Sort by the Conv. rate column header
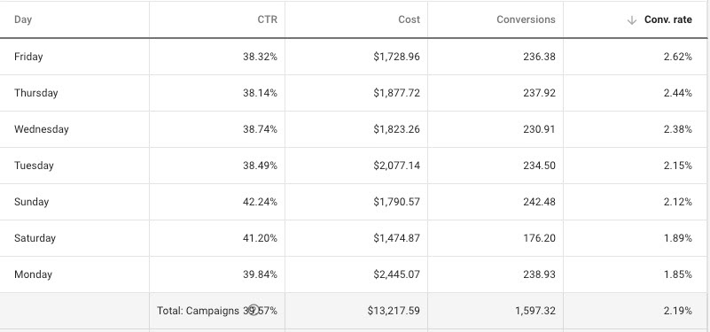Image resolution: width=710 pixels, height=332 pixels. 667,19
